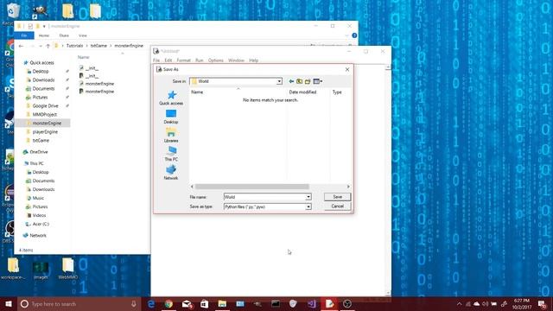This screenshot has height=311, width=553.
Task: Click taskbar search box
Action: [79, 303]
